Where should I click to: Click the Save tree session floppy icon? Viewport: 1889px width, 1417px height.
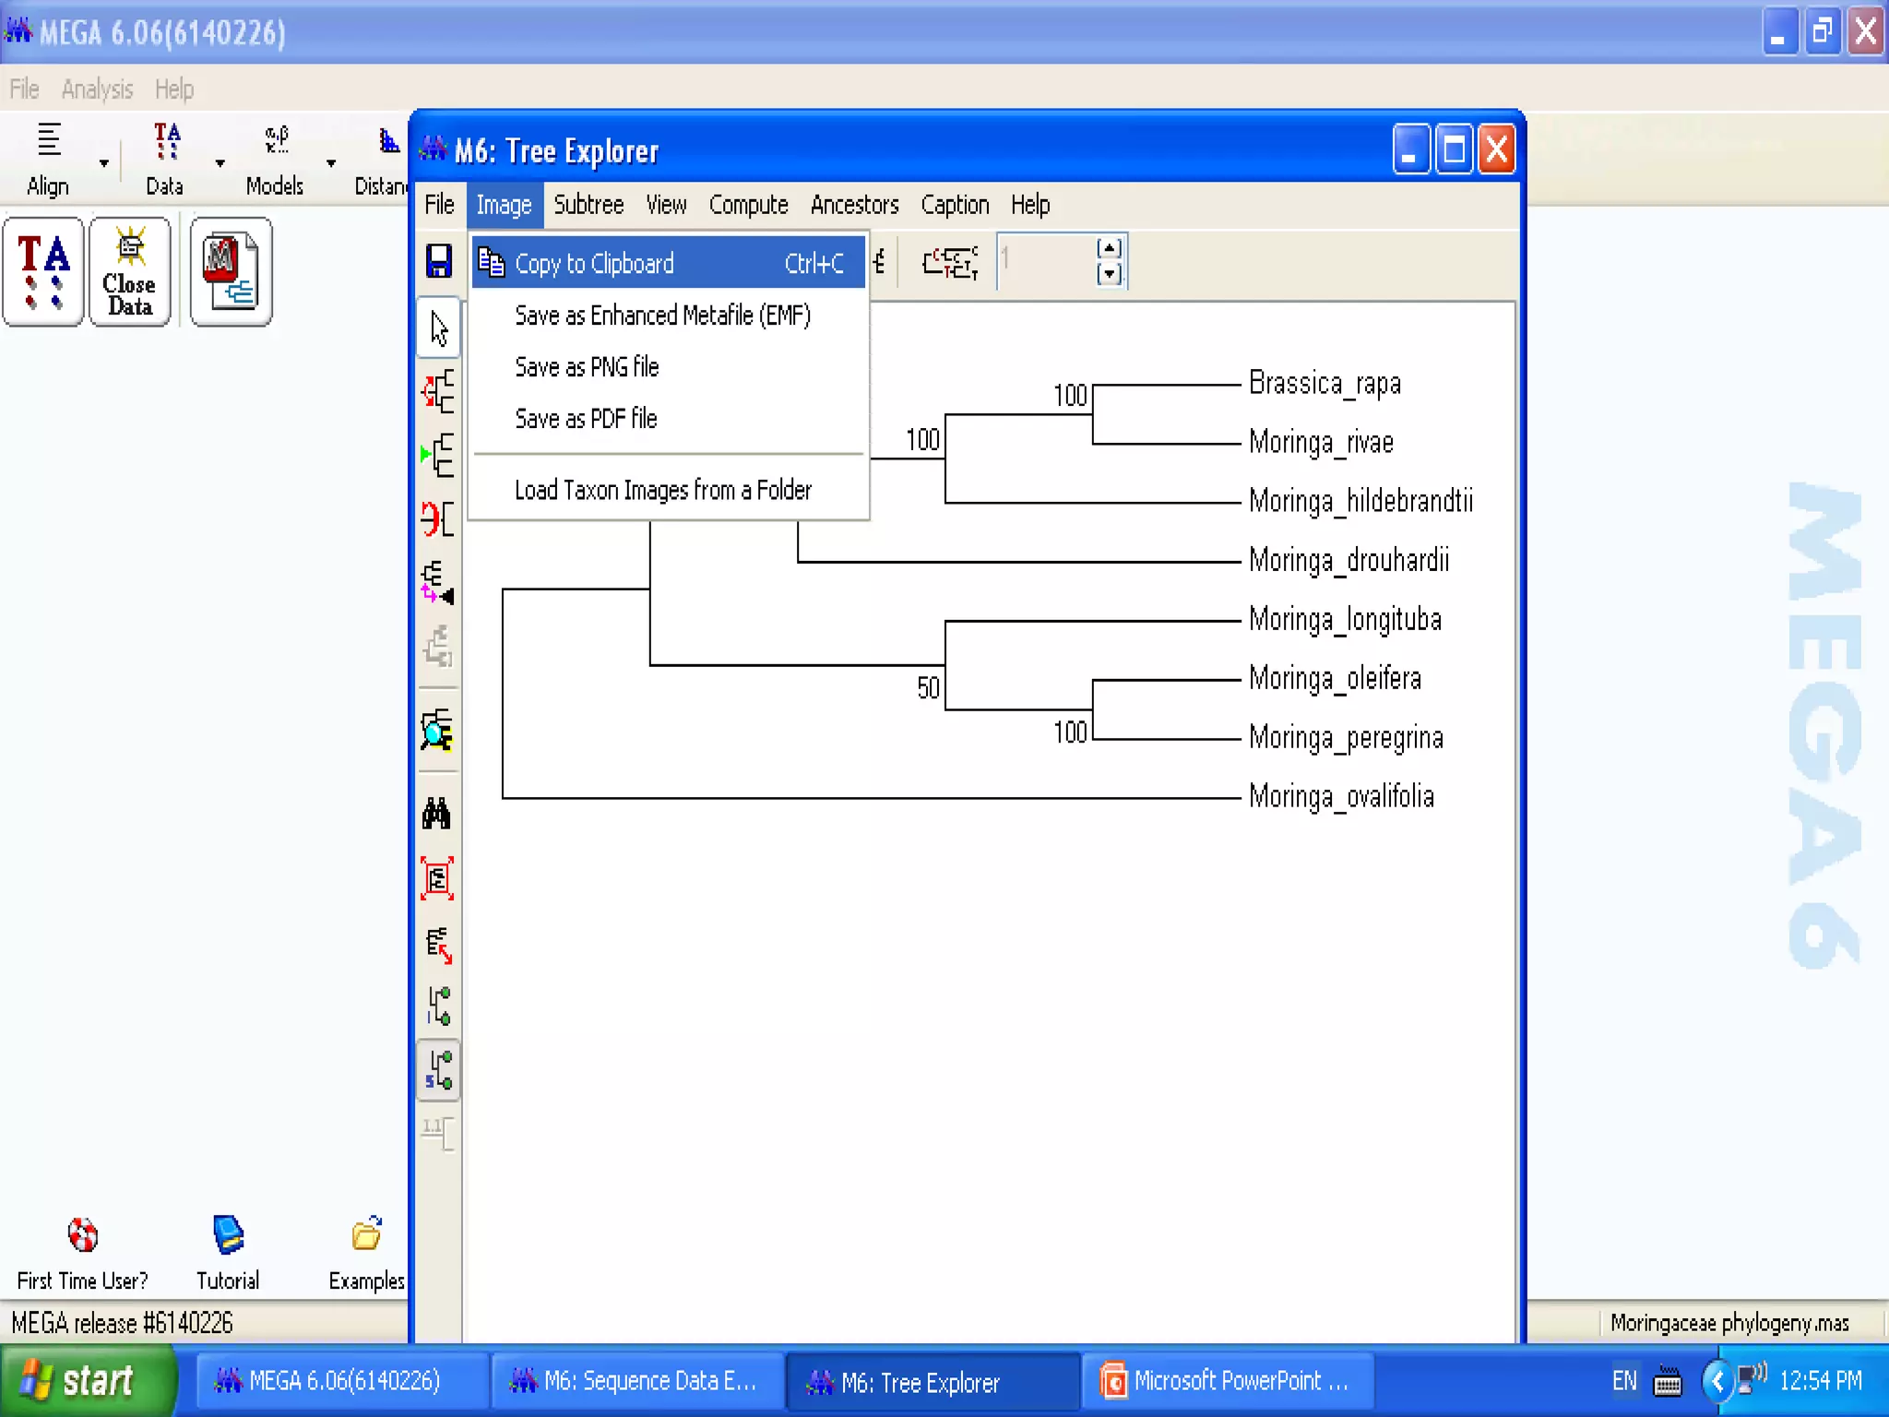click(x=439, y=261)
